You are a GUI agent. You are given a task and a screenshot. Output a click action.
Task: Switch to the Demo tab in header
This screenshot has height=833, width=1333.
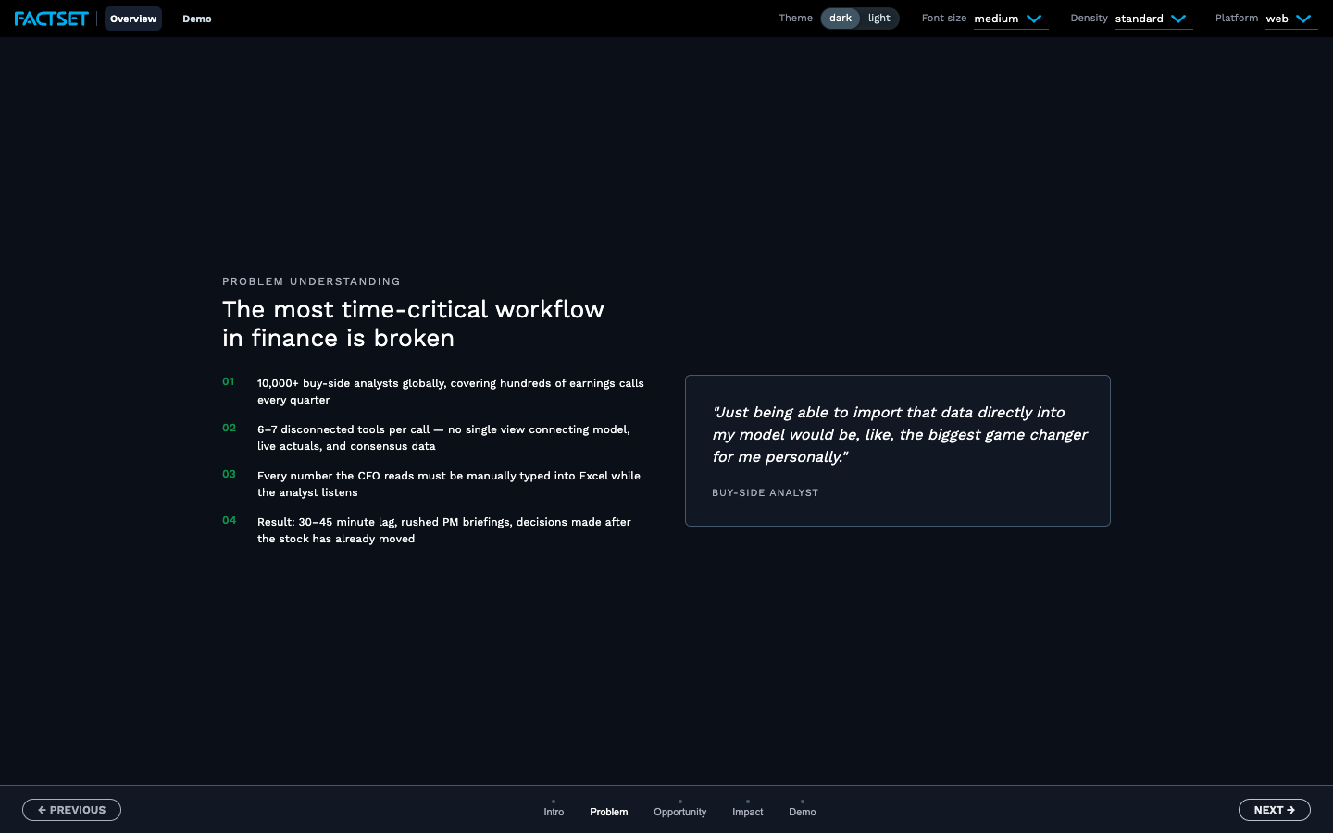tap(197, 19)
